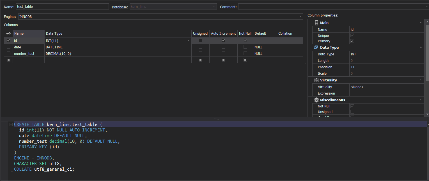Check the Unsigned checkbox under Miscellaneous

352,112
